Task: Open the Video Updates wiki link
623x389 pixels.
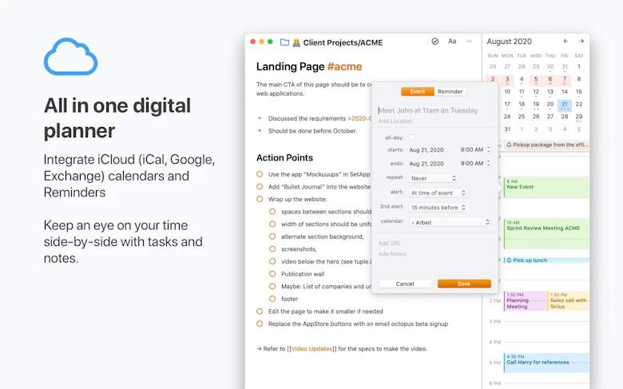Action: pyautogui.click(x=311, y=349)
